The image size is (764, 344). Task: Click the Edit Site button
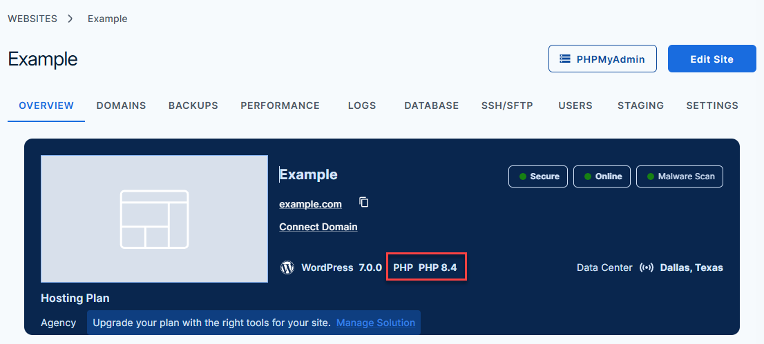coord(712,59)
